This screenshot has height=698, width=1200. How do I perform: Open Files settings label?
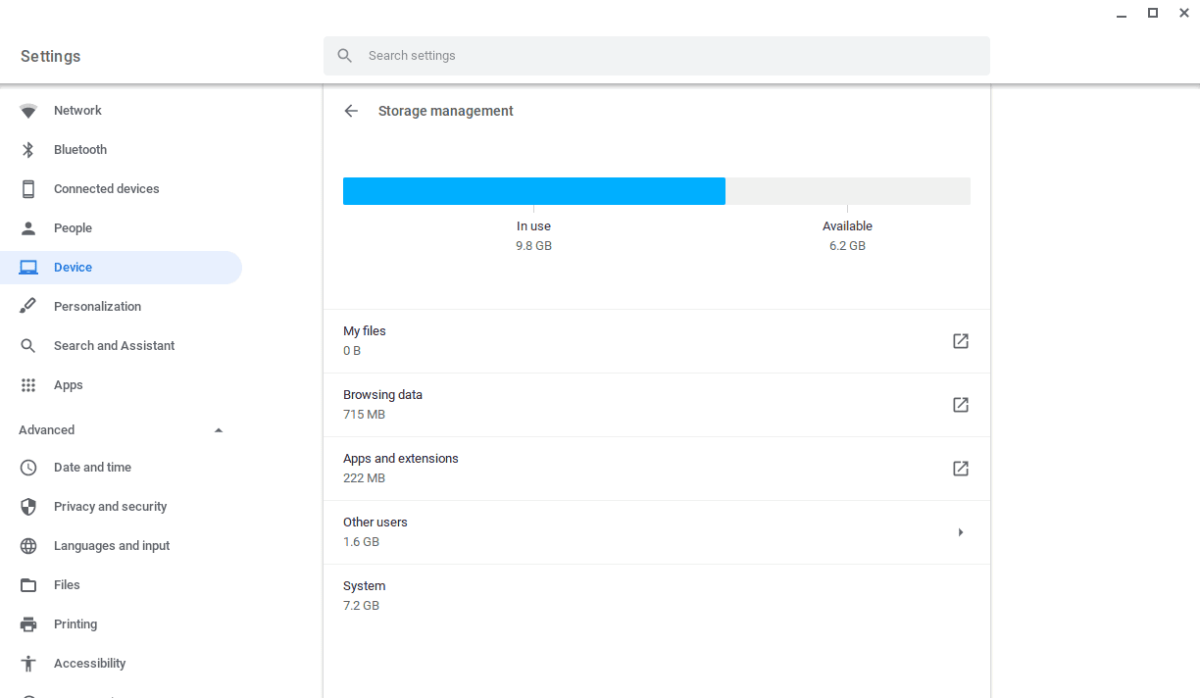[67, 585]
